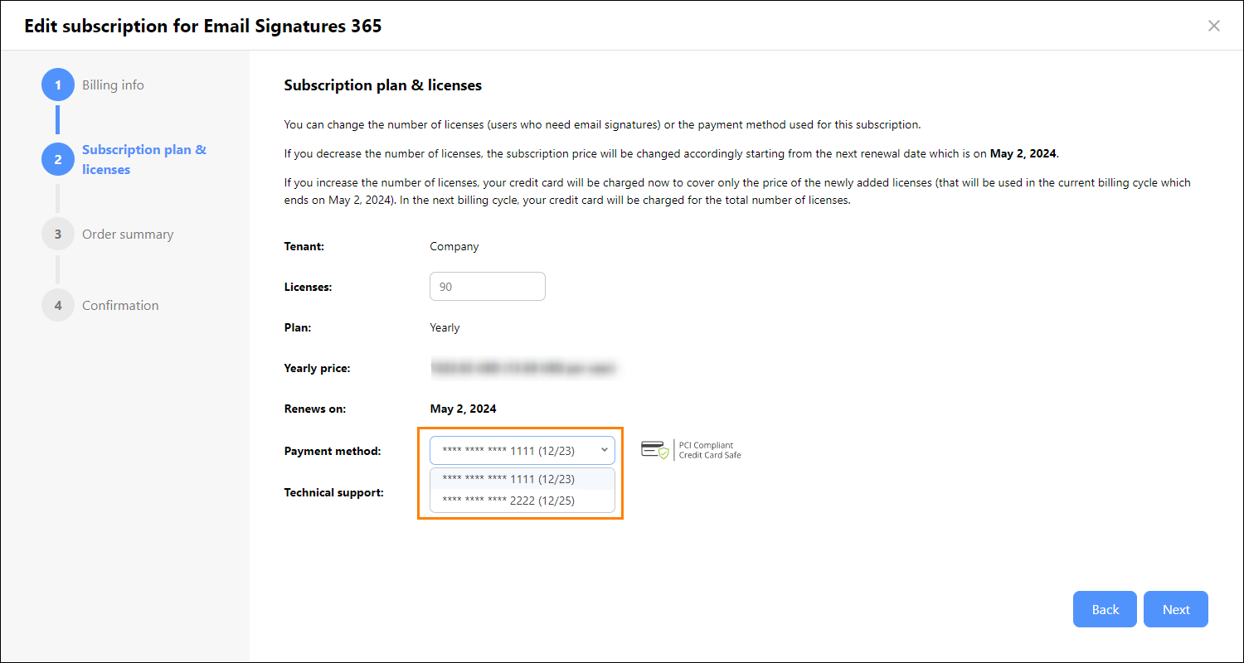Choose card ending 2222 (12/25) from the list

[522, 501]
